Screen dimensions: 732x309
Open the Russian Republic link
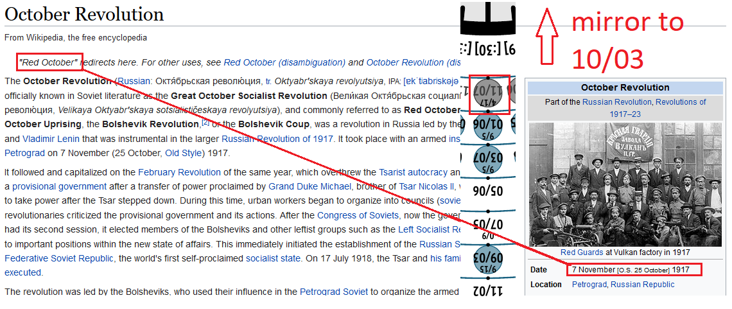coord(642,285)
